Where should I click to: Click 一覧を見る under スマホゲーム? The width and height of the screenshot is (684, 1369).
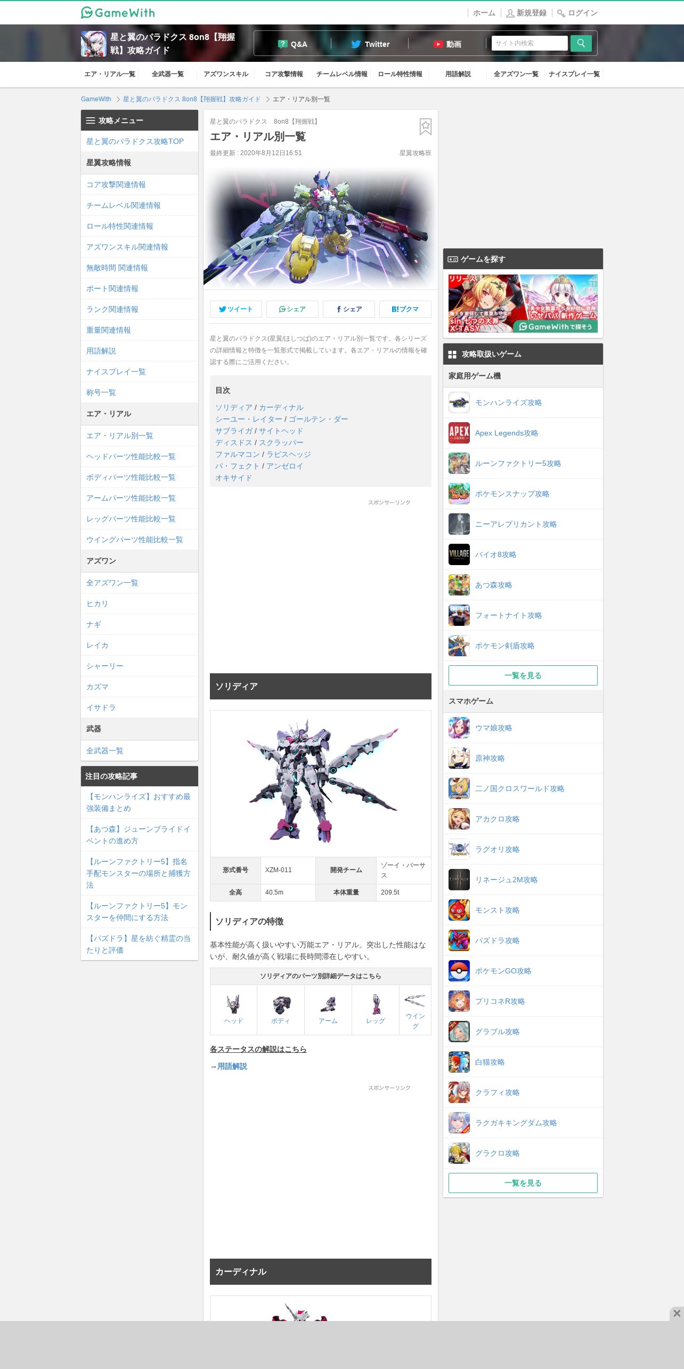pos(523,1183)
